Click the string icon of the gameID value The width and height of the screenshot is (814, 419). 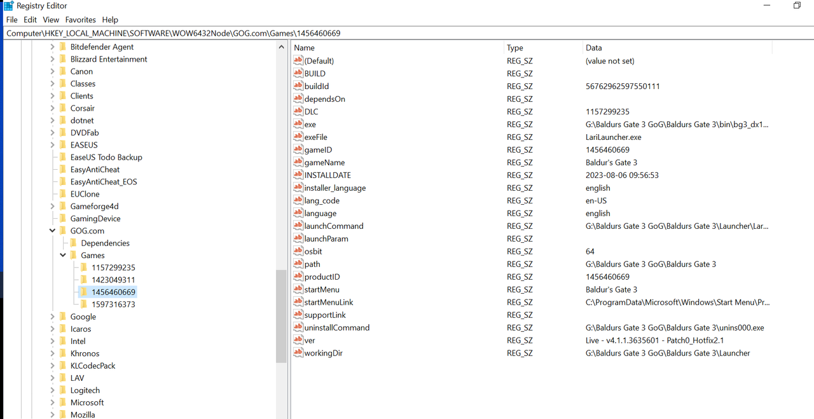point(298,149)
